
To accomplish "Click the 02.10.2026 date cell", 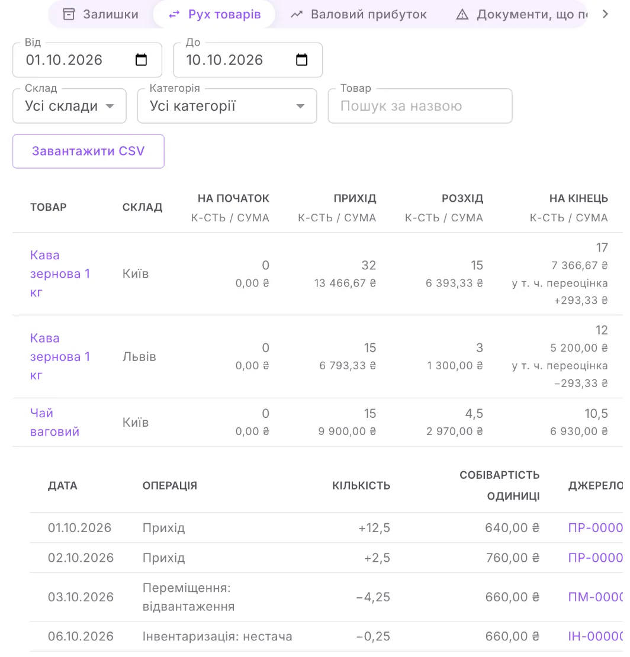I will pyautogui.click(x=81, y=558).
